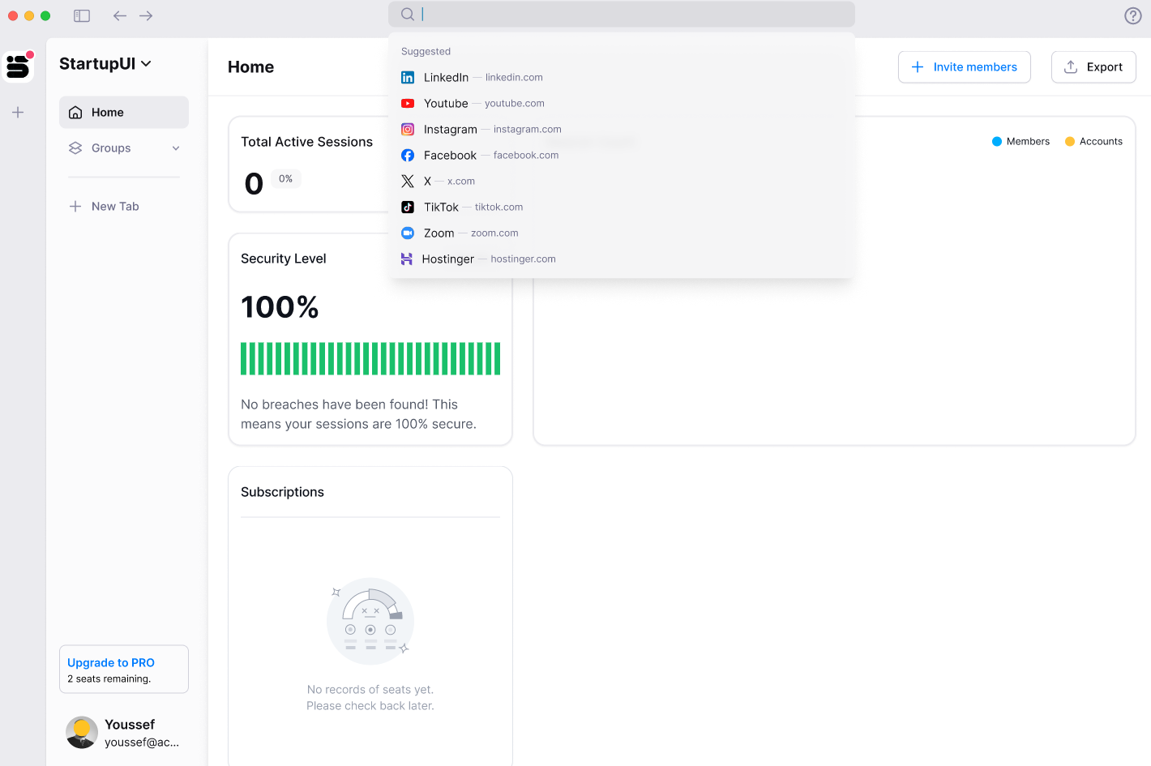Toggle the sidebar panel icon

(82, 15)
